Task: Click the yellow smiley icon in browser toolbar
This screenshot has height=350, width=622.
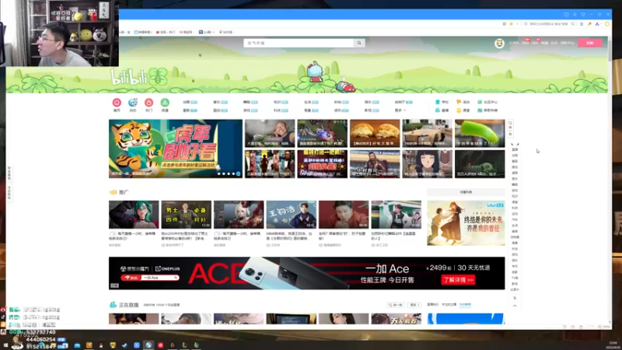Action: [607, 24]
